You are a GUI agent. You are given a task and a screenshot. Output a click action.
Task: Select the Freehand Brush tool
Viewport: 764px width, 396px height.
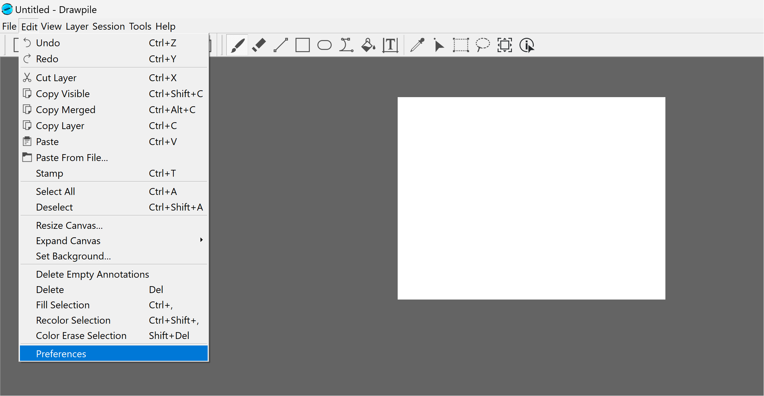[x=237, y=45]
